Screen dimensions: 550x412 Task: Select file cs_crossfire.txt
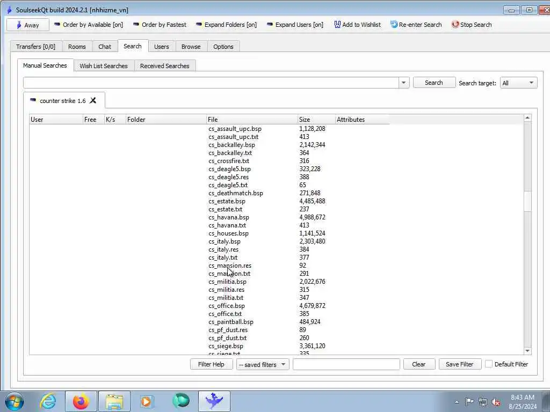pyautogui.click(x=229, y=161)
